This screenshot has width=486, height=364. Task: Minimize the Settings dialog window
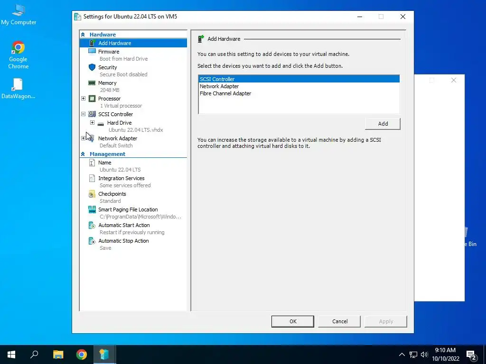tap(360, 17)
